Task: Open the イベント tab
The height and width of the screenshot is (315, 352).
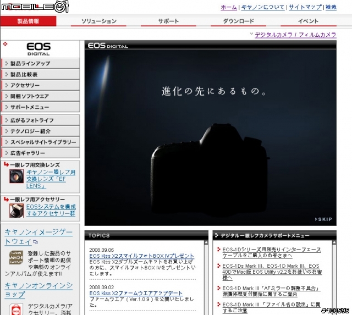Action: click(x=308, y=21)
